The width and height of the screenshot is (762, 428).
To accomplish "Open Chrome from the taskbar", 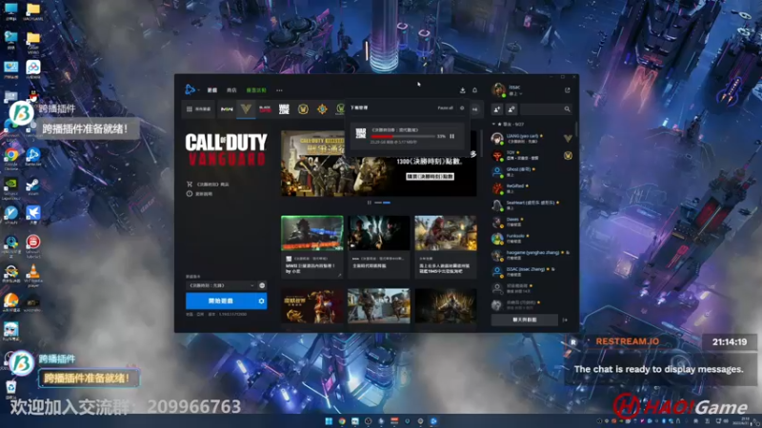I will point(342,421).
